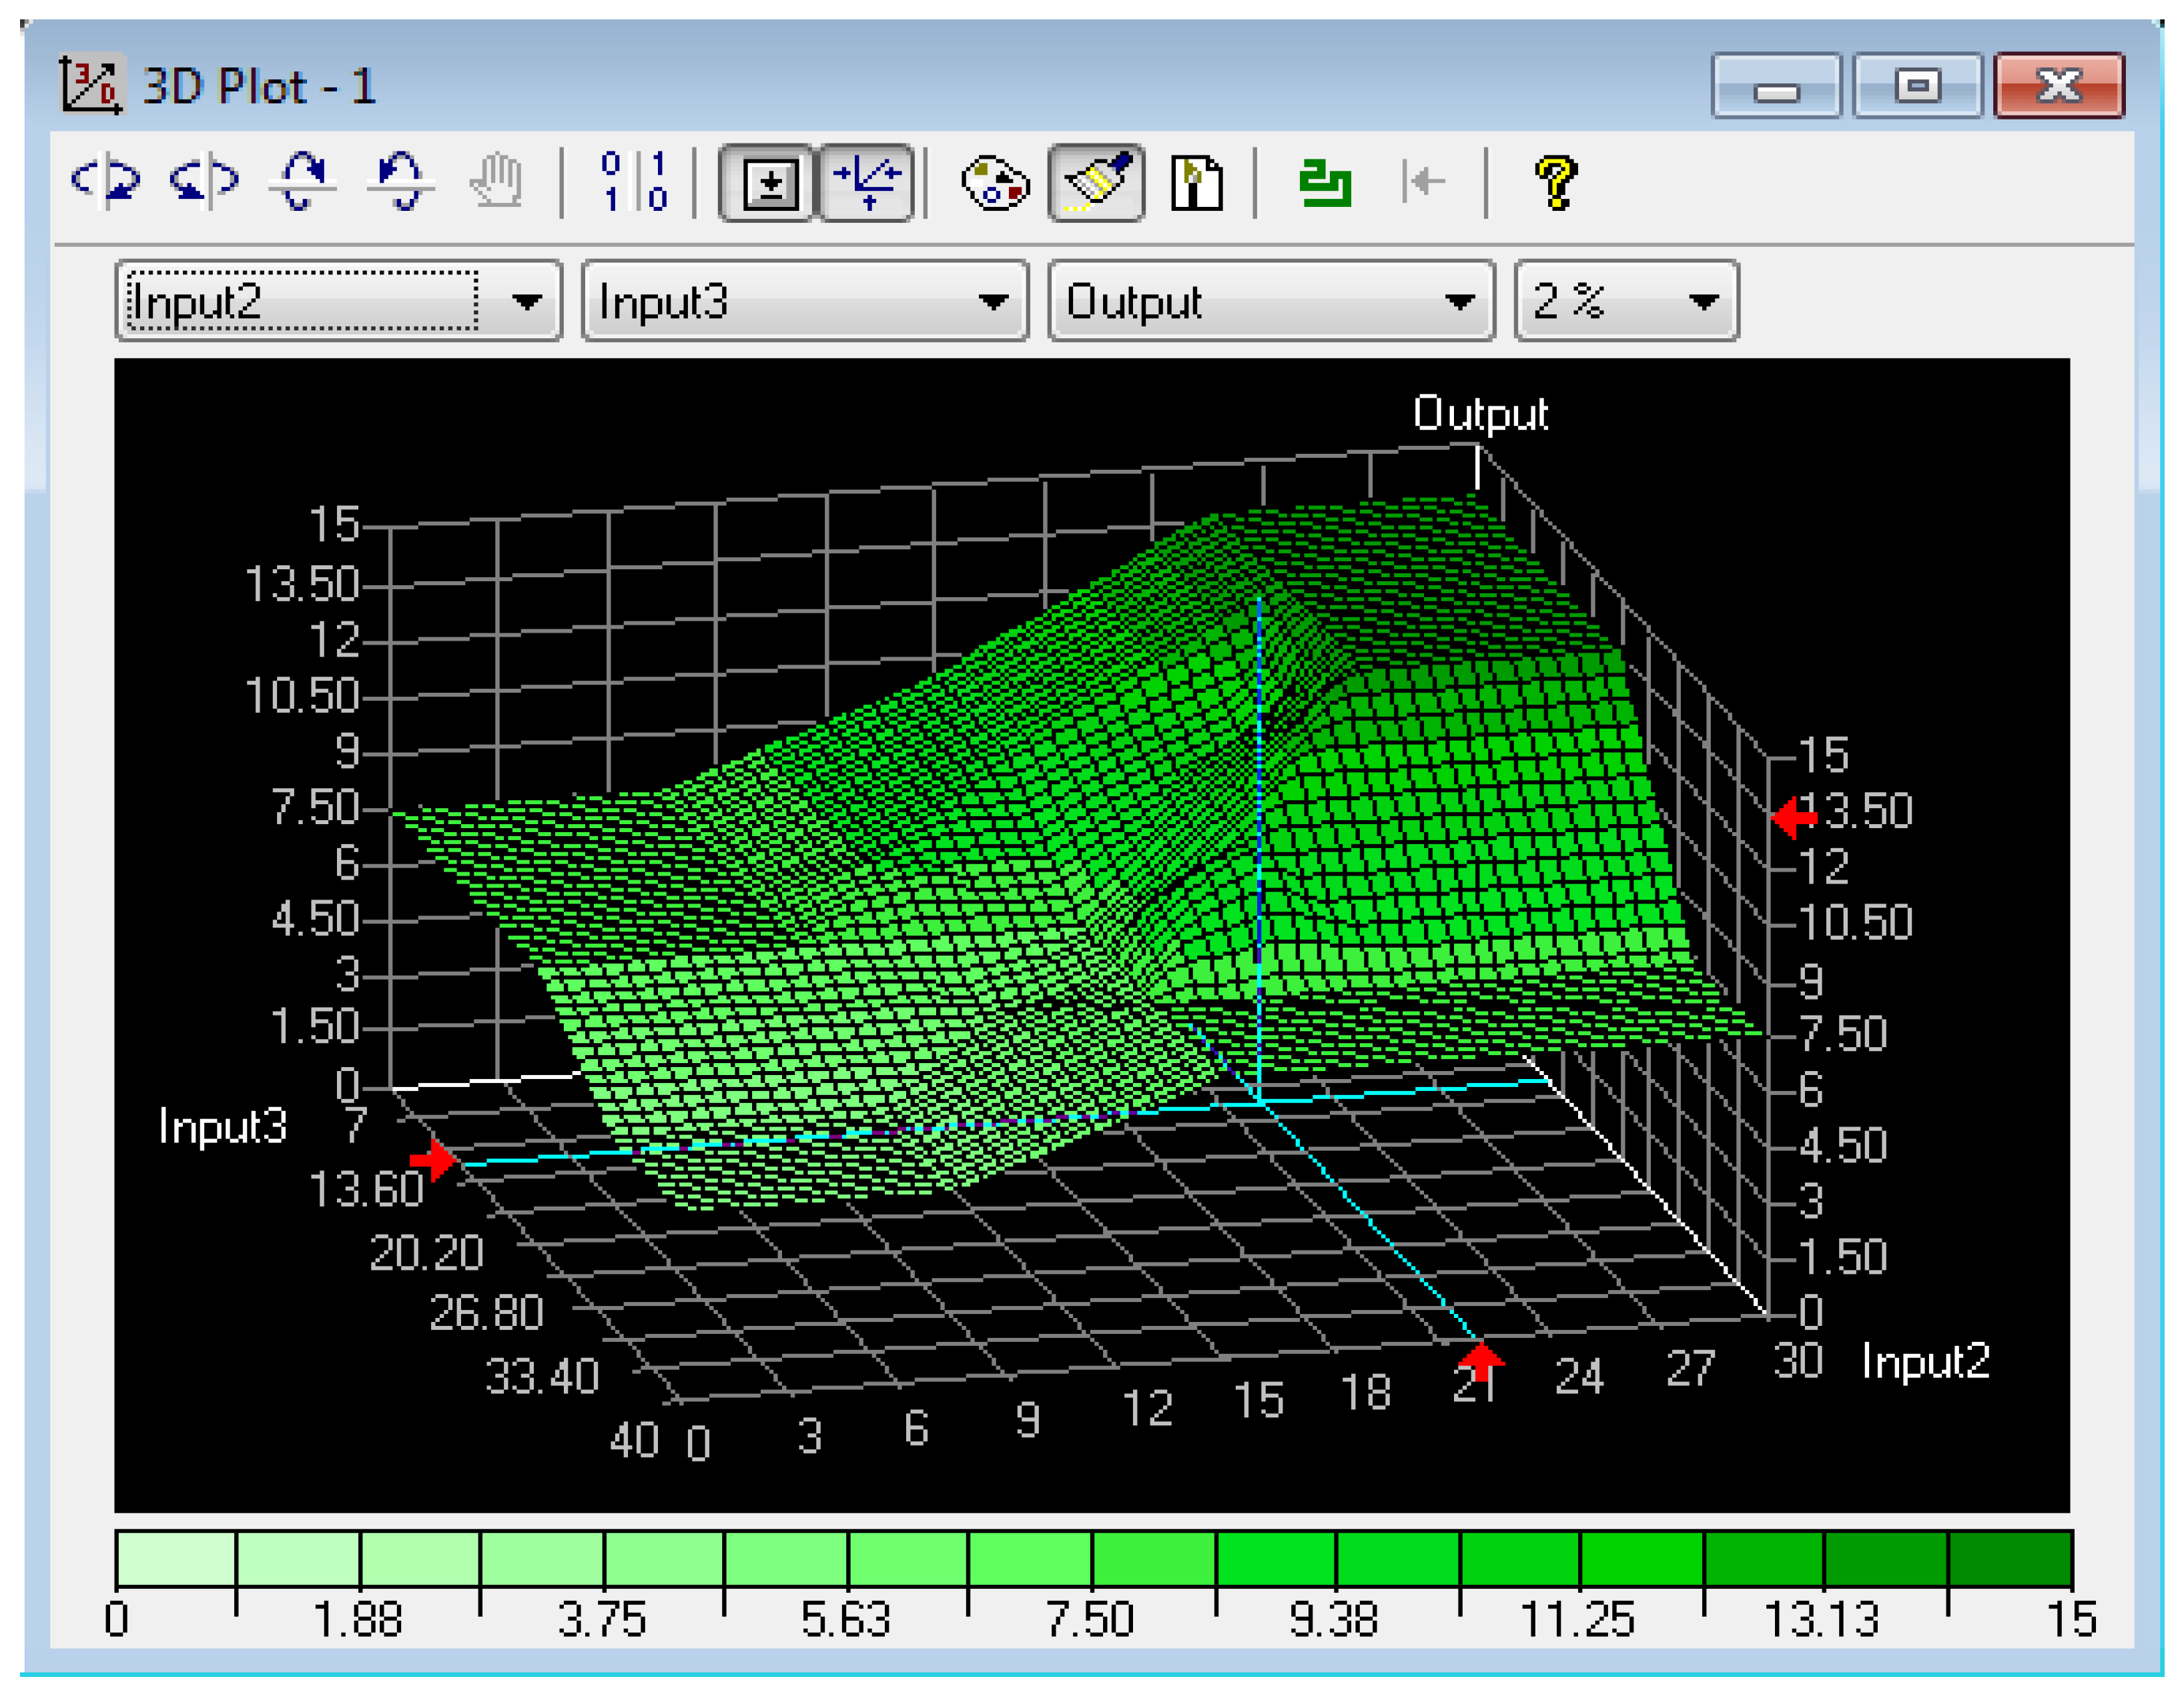The width and height of the screenshot is (2184, 1699).
Task: Expand the 2 % resolution dropdown
Action: pos(1704,301)
